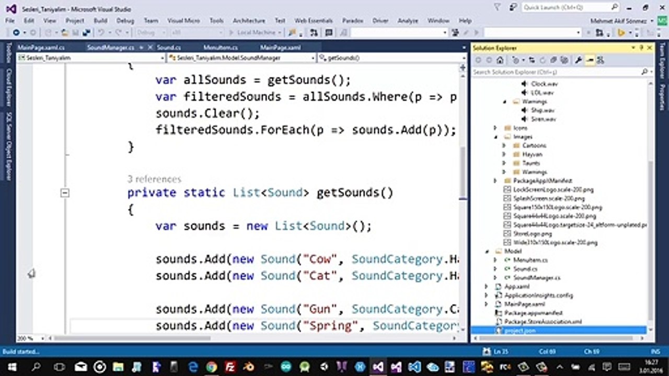Select Clock.wav in Solution Explorer
Viewport: 669px width, 376px height.
[545, 84]
